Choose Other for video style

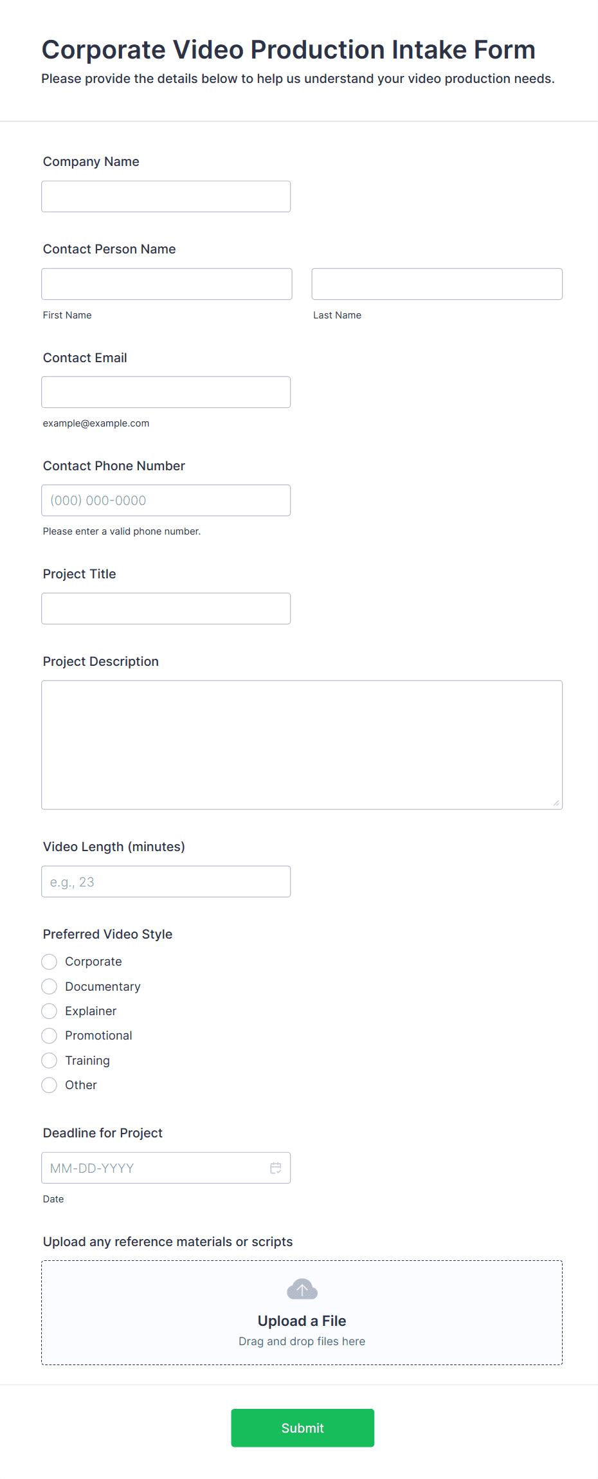(x=50, y=1085)
